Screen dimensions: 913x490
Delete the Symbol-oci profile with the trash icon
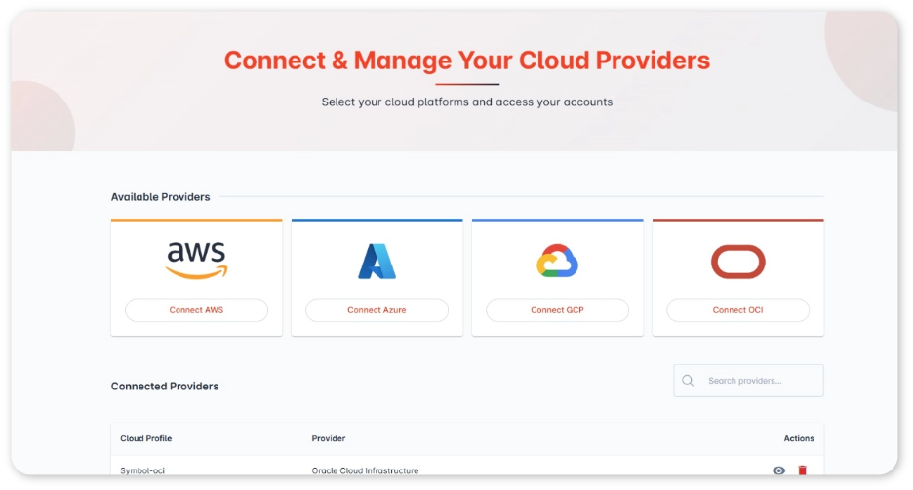click(x=803, y=470)
